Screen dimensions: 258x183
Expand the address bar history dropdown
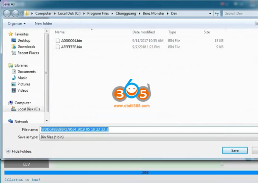coord(210,14)
